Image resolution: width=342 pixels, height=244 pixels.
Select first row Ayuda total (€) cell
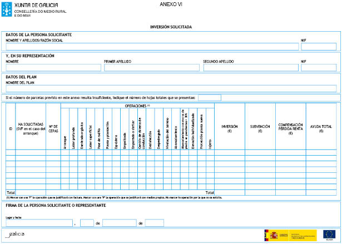[321, 152]
